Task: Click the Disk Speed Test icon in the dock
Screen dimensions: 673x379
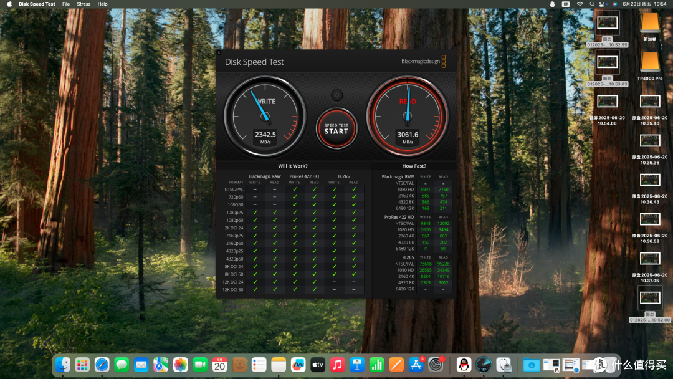Action: coord(484,365)
